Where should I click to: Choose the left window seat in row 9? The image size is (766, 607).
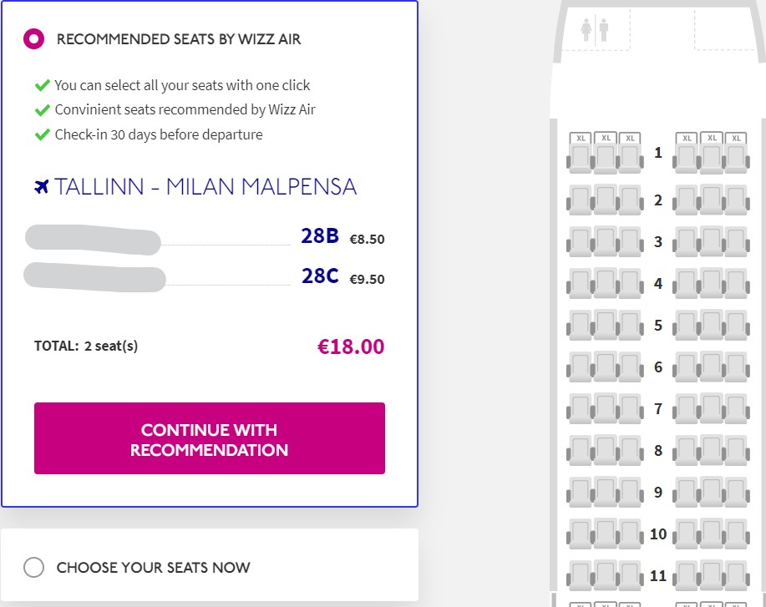coord(581,492)
